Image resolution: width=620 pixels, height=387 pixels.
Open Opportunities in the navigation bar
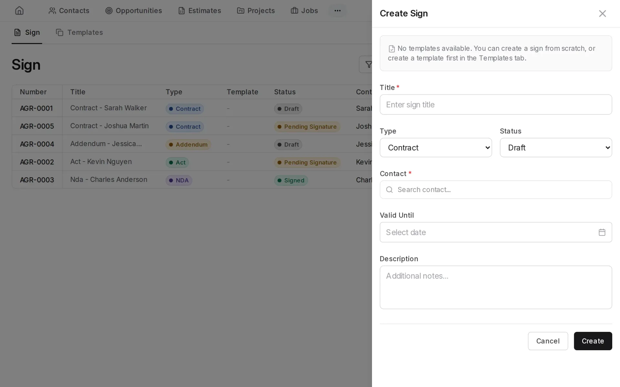[x=134, y=11]
